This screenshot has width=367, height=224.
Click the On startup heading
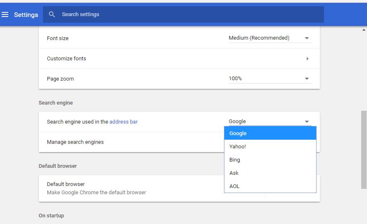click(51, 216)
